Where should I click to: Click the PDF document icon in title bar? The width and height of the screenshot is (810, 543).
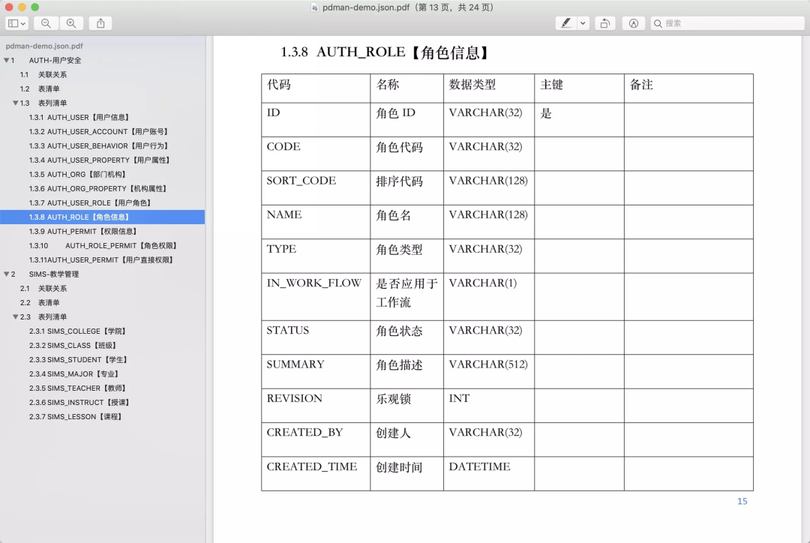tap(314, 7)
